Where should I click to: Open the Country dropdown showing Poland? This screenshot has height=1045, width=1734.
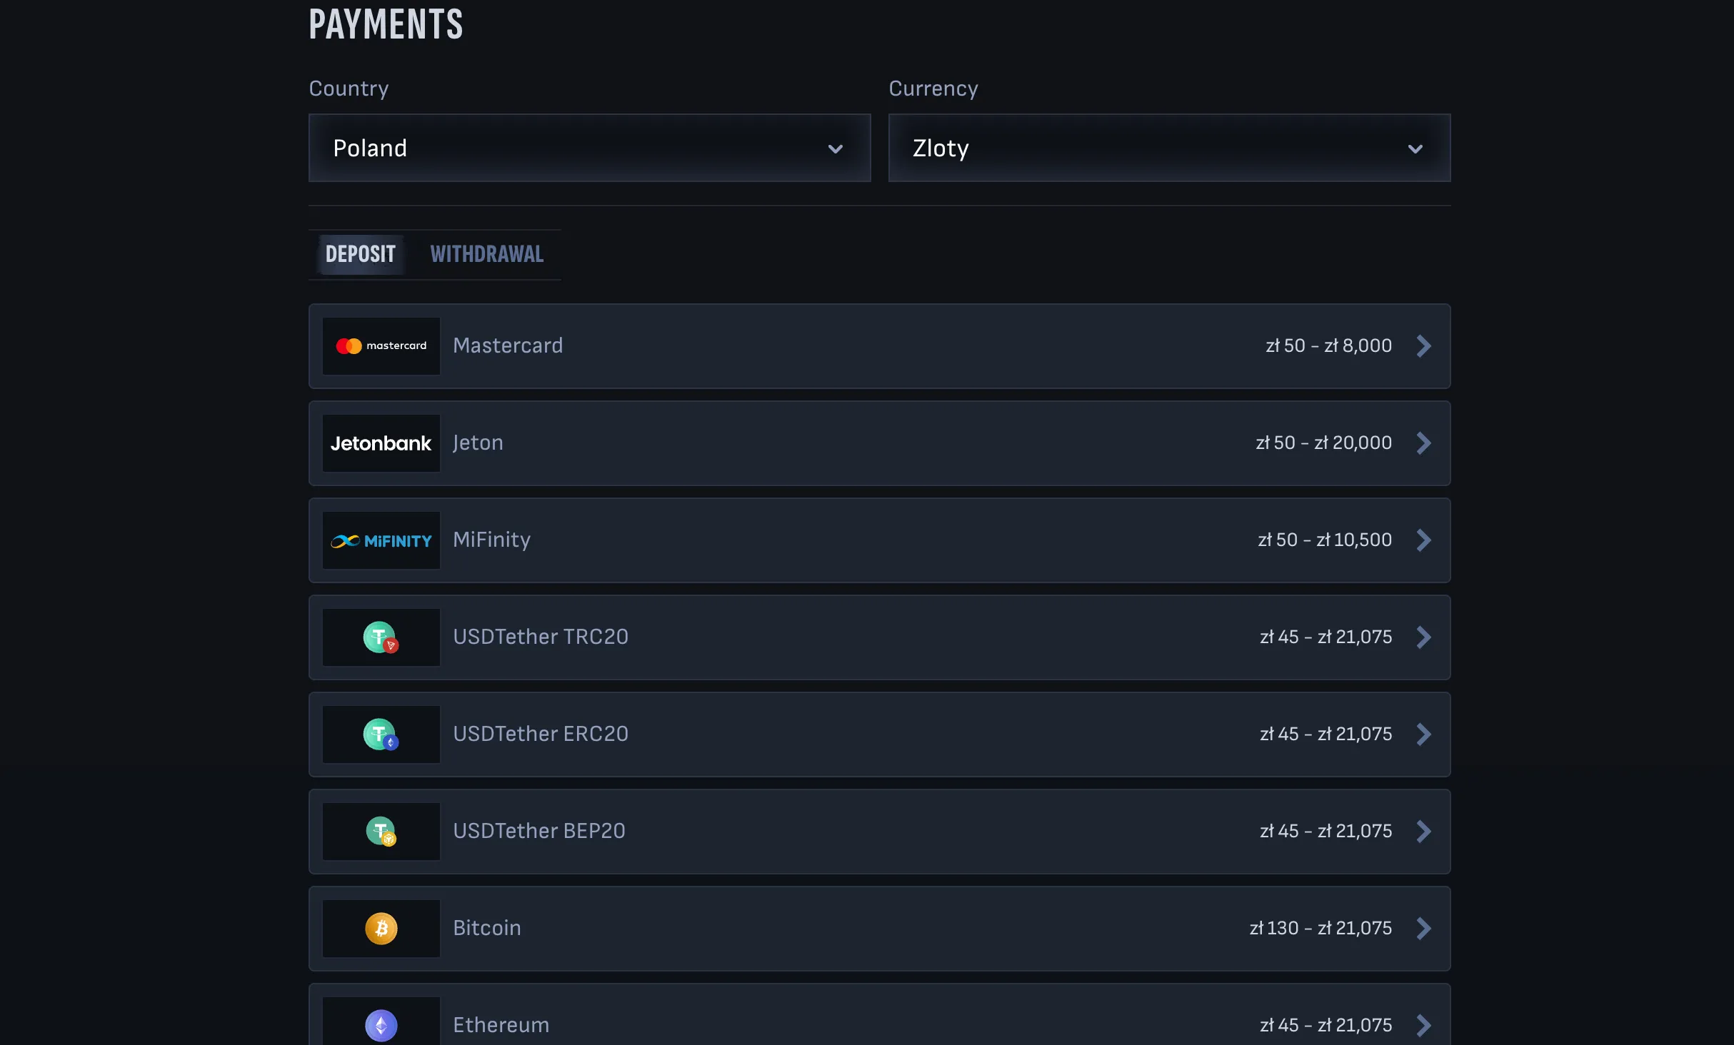point(590,148)
